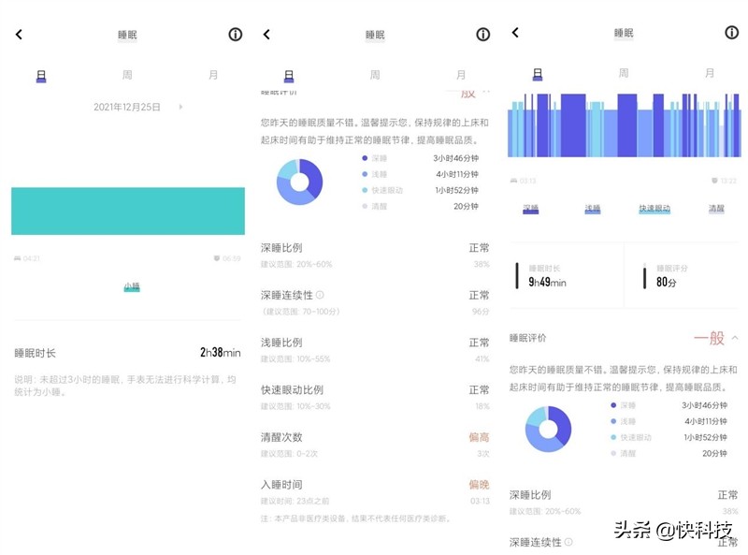The image size is (748, 555).
Task: Tap the back arrow on the nap detail screen
Action: (x=19, y=34)
